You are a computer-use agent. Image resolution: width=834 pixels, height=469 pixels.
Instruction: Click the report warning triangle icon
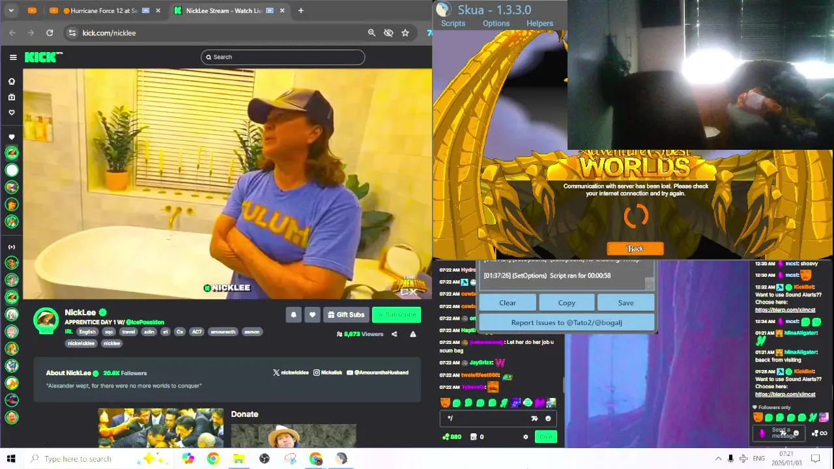(x=412, y=334)
